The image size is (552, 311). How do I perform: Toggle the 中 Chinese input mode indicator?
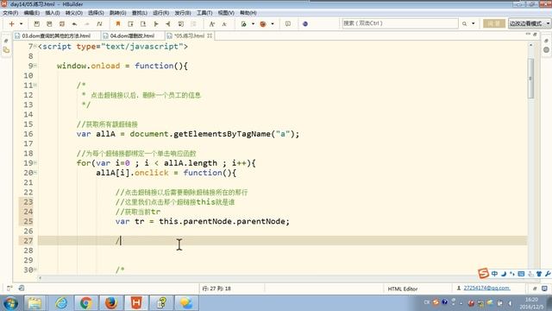point(495,274)
